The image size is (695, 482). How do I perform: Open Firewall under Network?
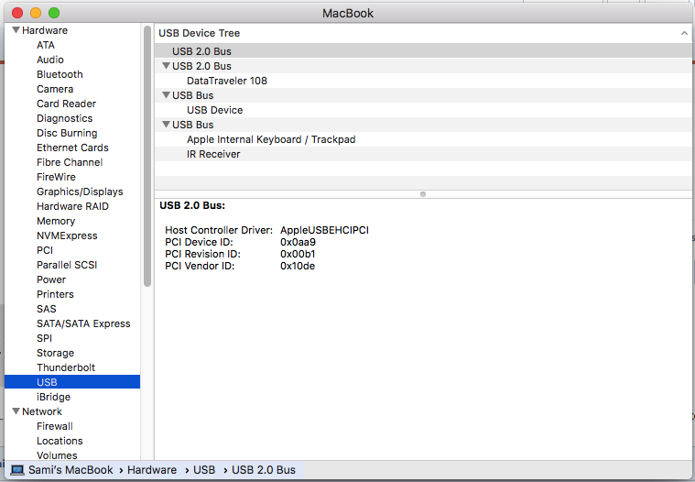[x=55, y=426]
